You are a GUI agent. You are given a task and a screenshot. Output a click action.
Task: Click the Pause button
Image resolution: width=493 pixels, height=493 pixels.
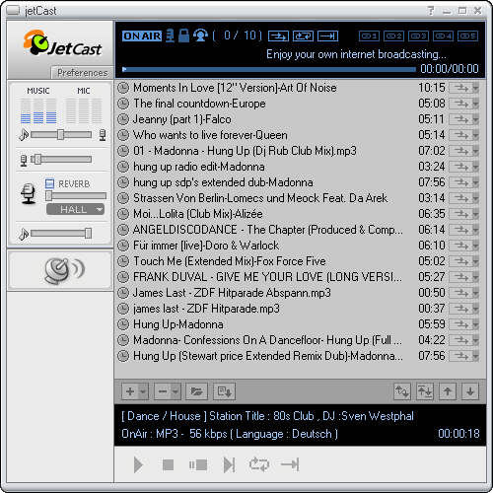[198, 464]
